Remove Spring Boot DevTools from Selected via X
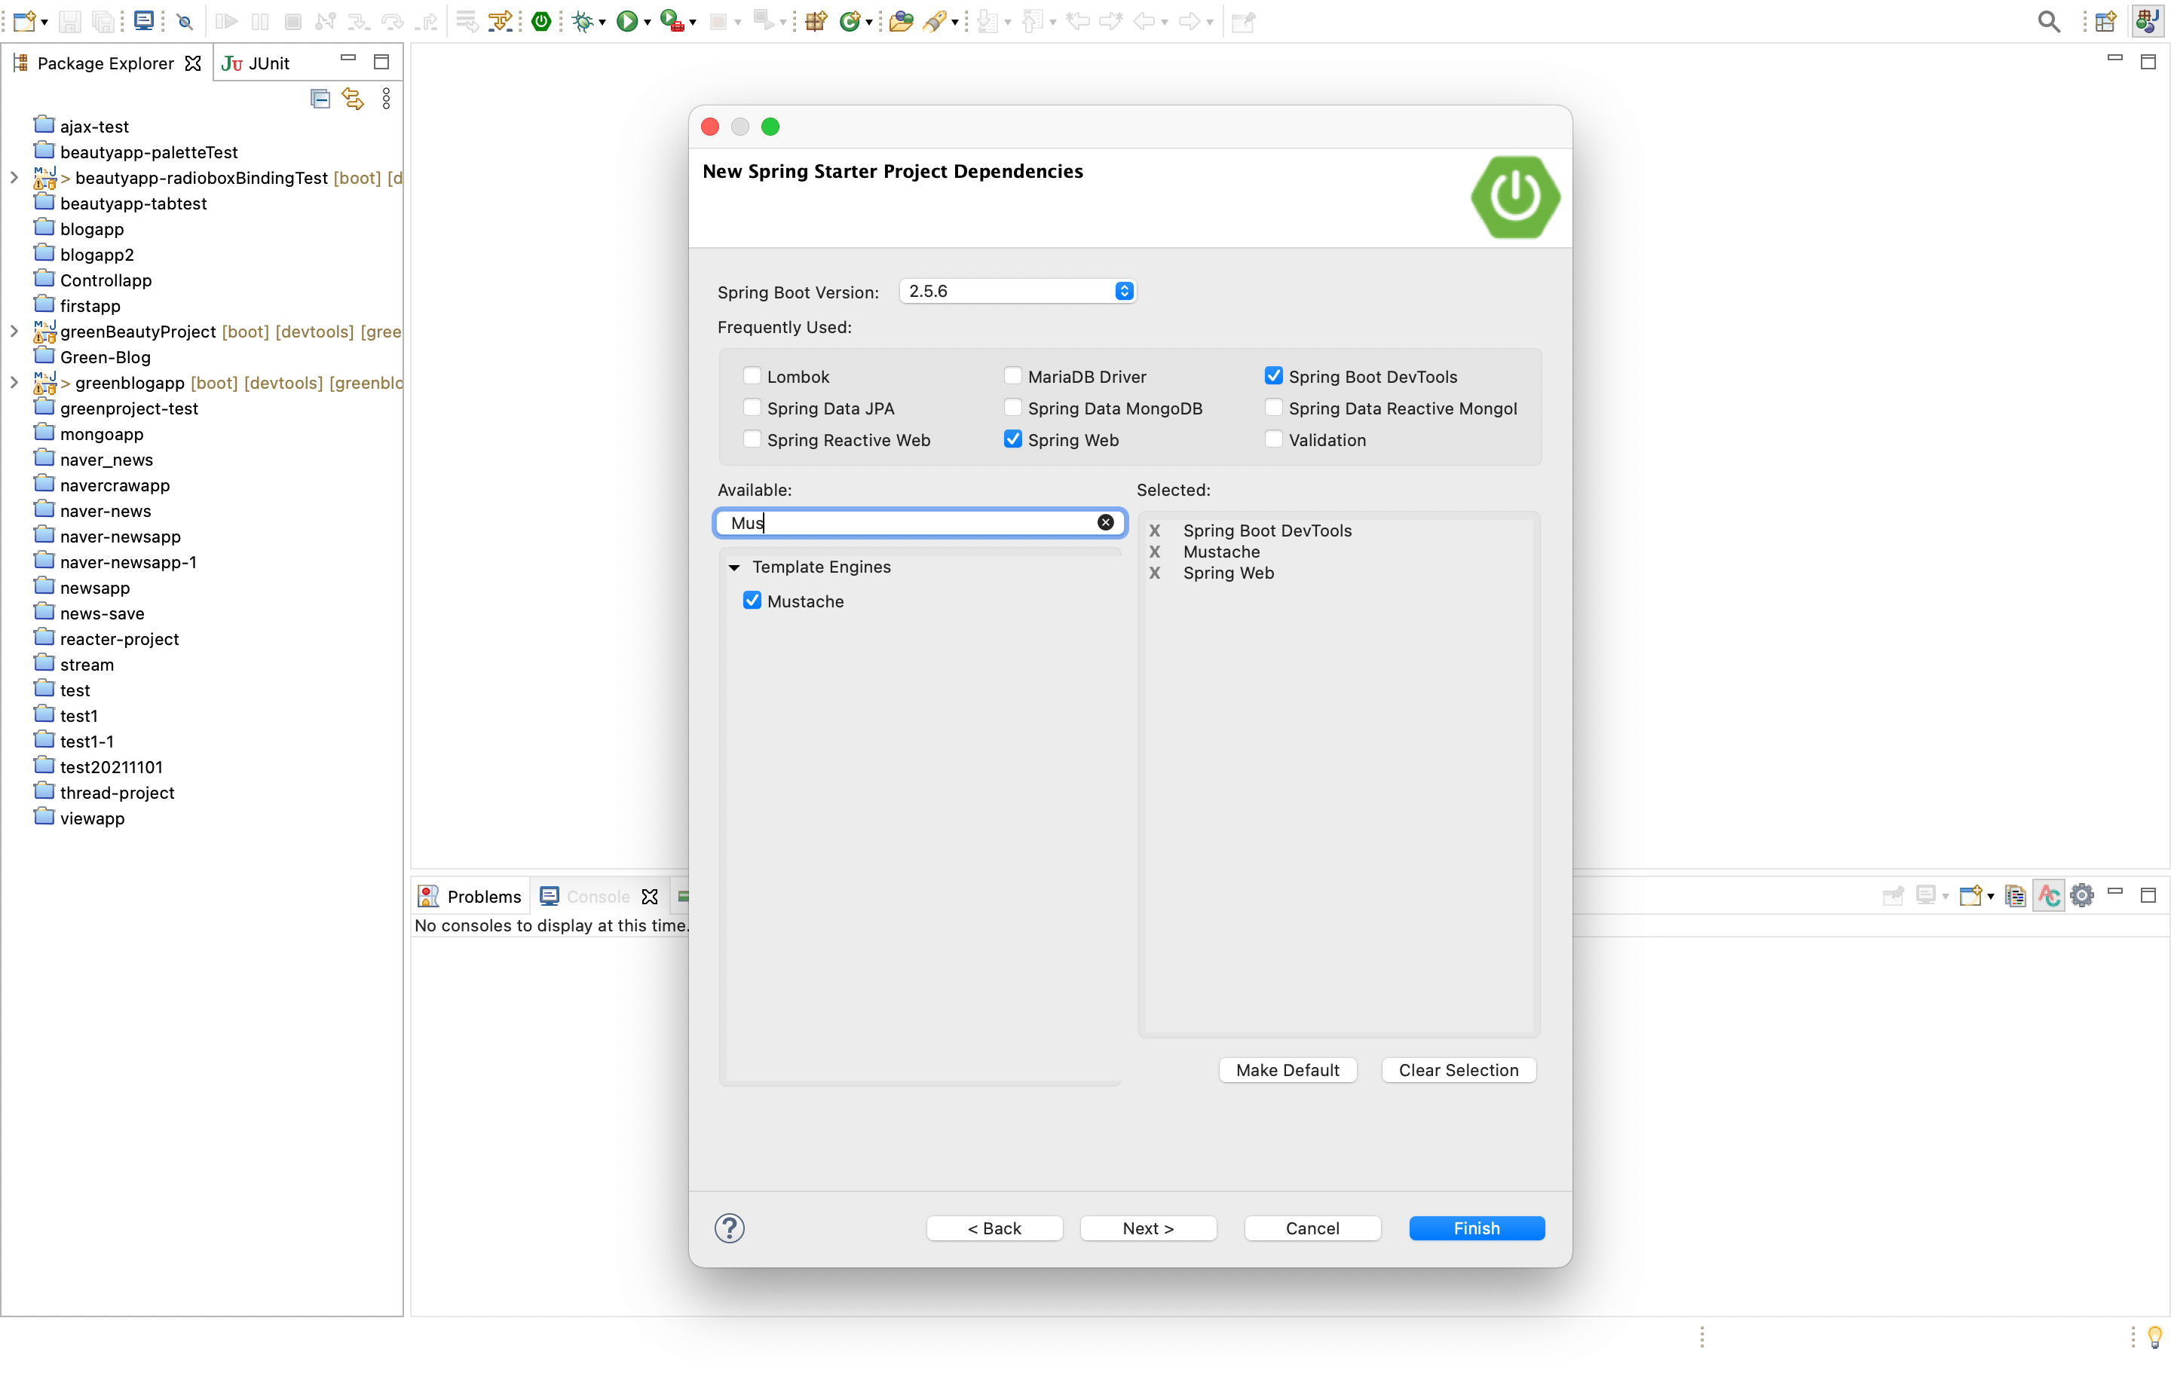Image resolution: width=2171 pixels, height=1379 pixels. tap(1154, 530)
